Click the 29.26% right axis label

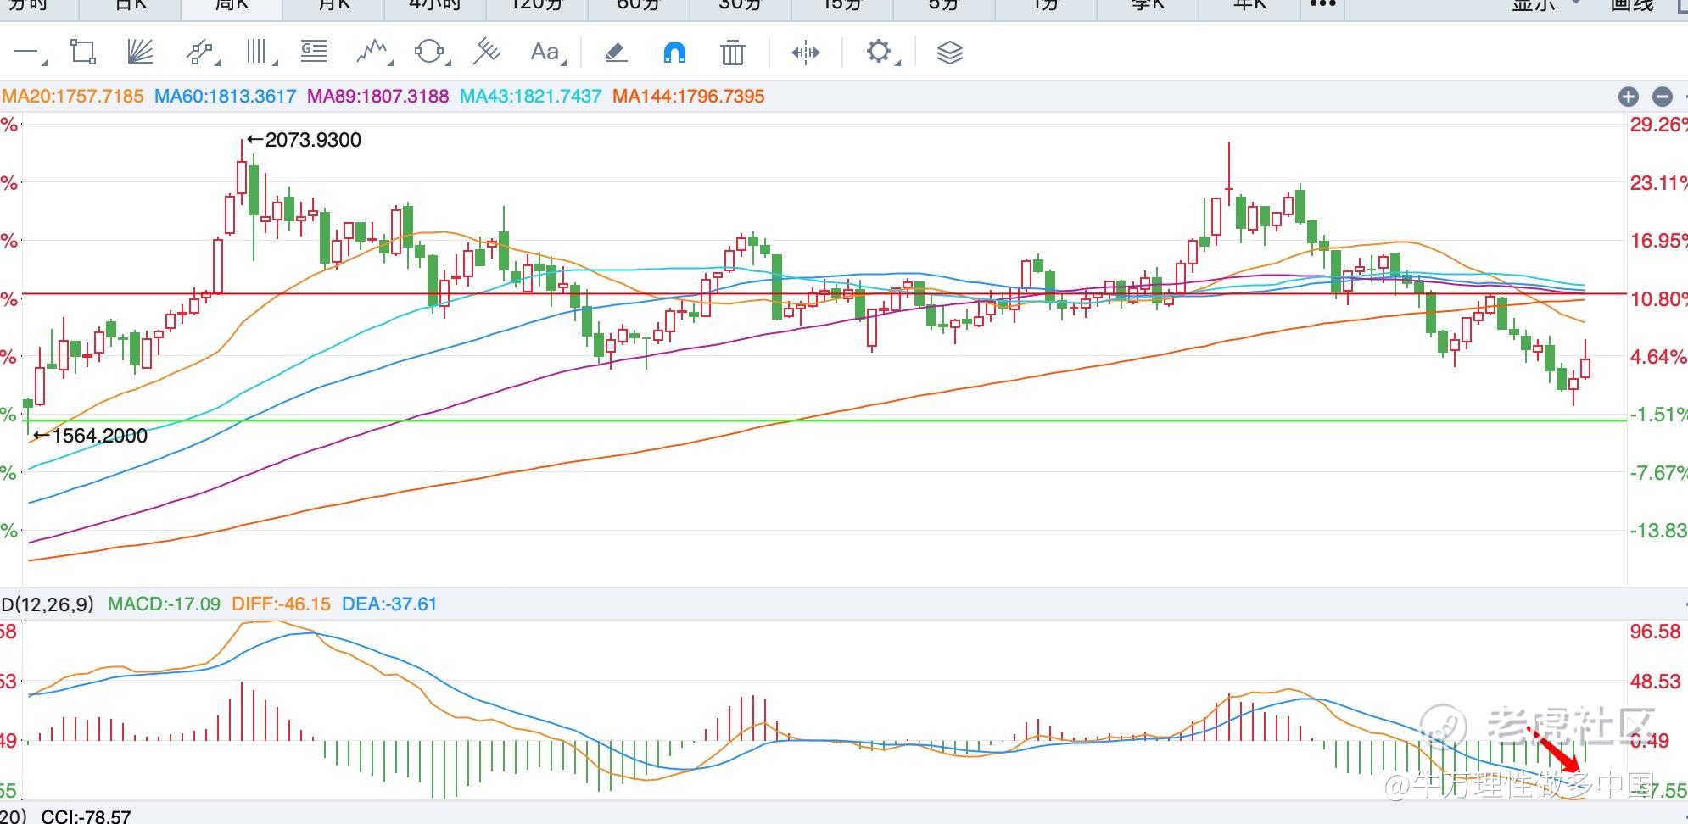pos(1658,125)
